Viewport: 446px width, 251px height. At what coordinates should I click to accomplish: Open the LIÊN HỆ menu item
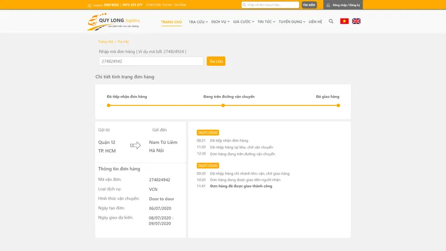(315, 22)
